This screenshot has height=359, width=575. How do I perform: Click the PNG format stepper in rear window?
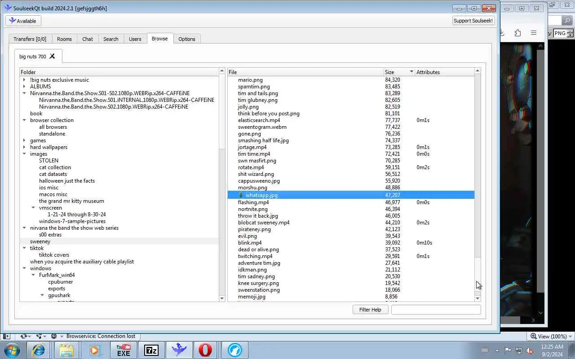tap(571, 33)
